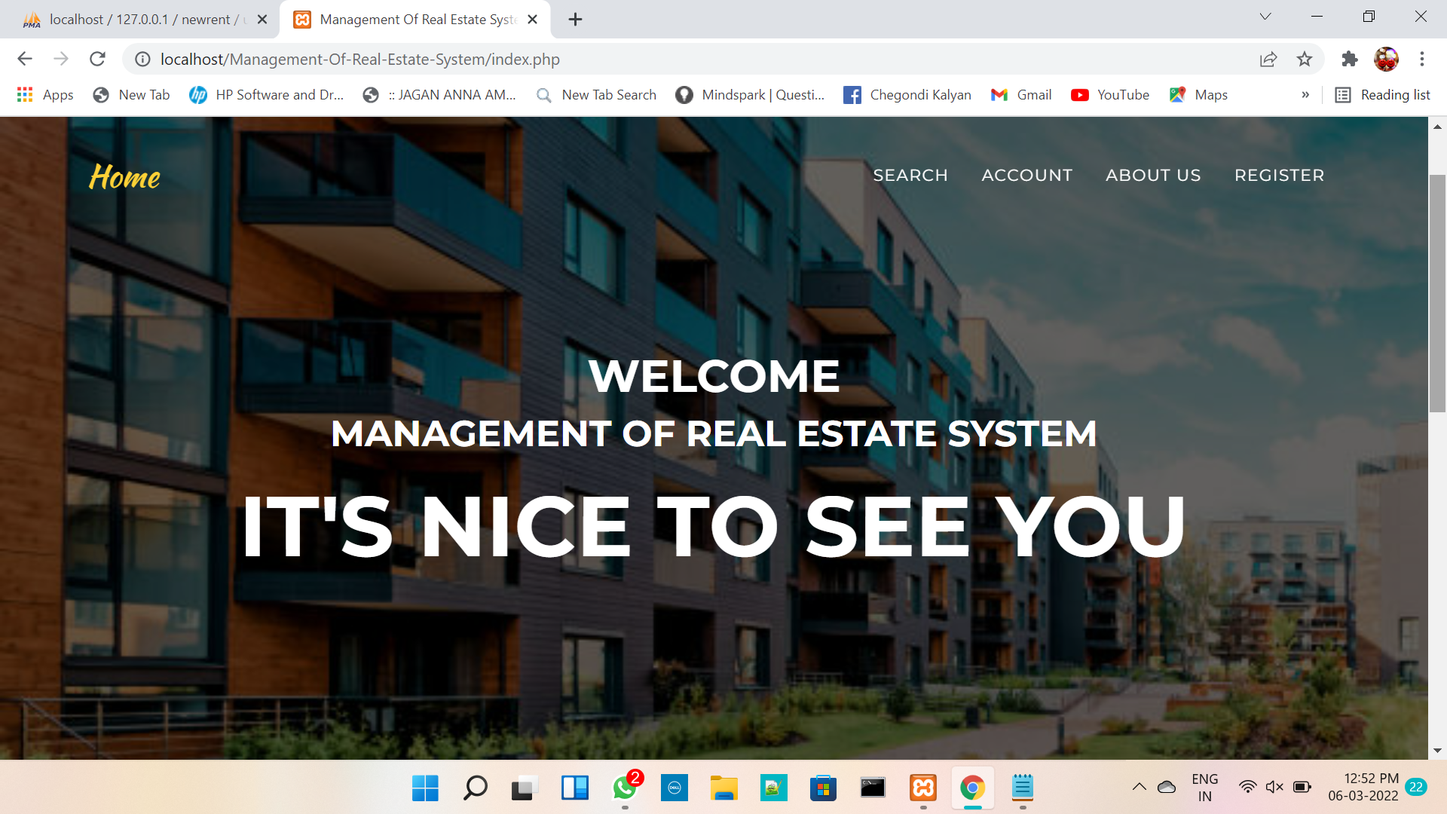
Task: Open the tab search dropdown arrow
Action: 1265,17
